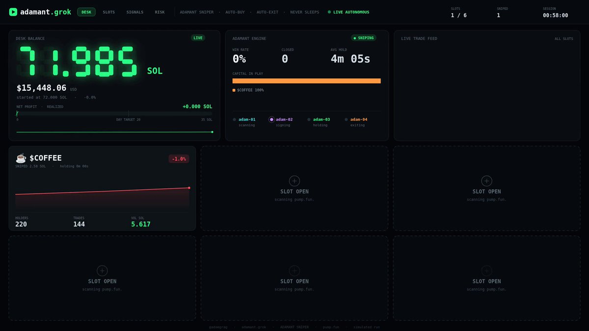Viewport: 589px width, 331px height.
Task: Click the orange $COFFEE 100% legend swatch
Action: click(x=234, y=90)
